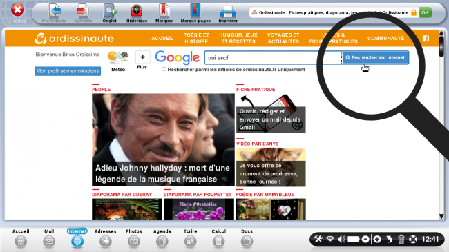449x252 pixels.
Task: Click the Mon profil et mes créations button
Action: (x=68, y=71)
